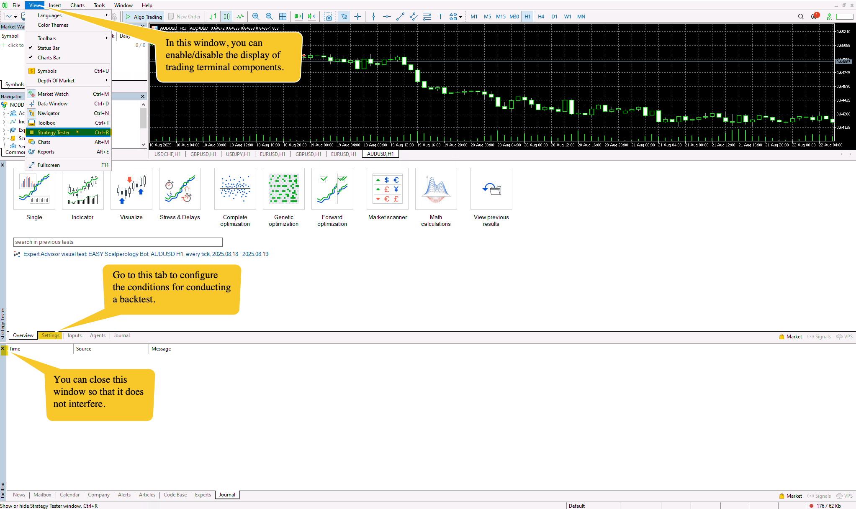Toggle the Status Bar checkmark item
Viewport: 856px width, 509px height.
pos(49,48)
